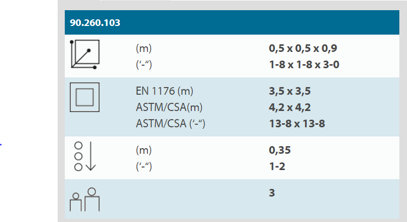This screenshot has width=407, height=222.
Task: Select the ASTM/CSA ('-") label
Action: pyautogui.click(x=170, y=123)
